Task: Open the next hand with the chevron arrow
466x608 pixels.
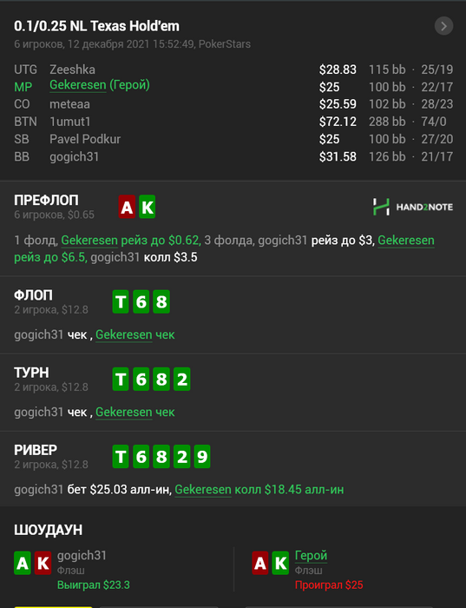Action: 443,26
